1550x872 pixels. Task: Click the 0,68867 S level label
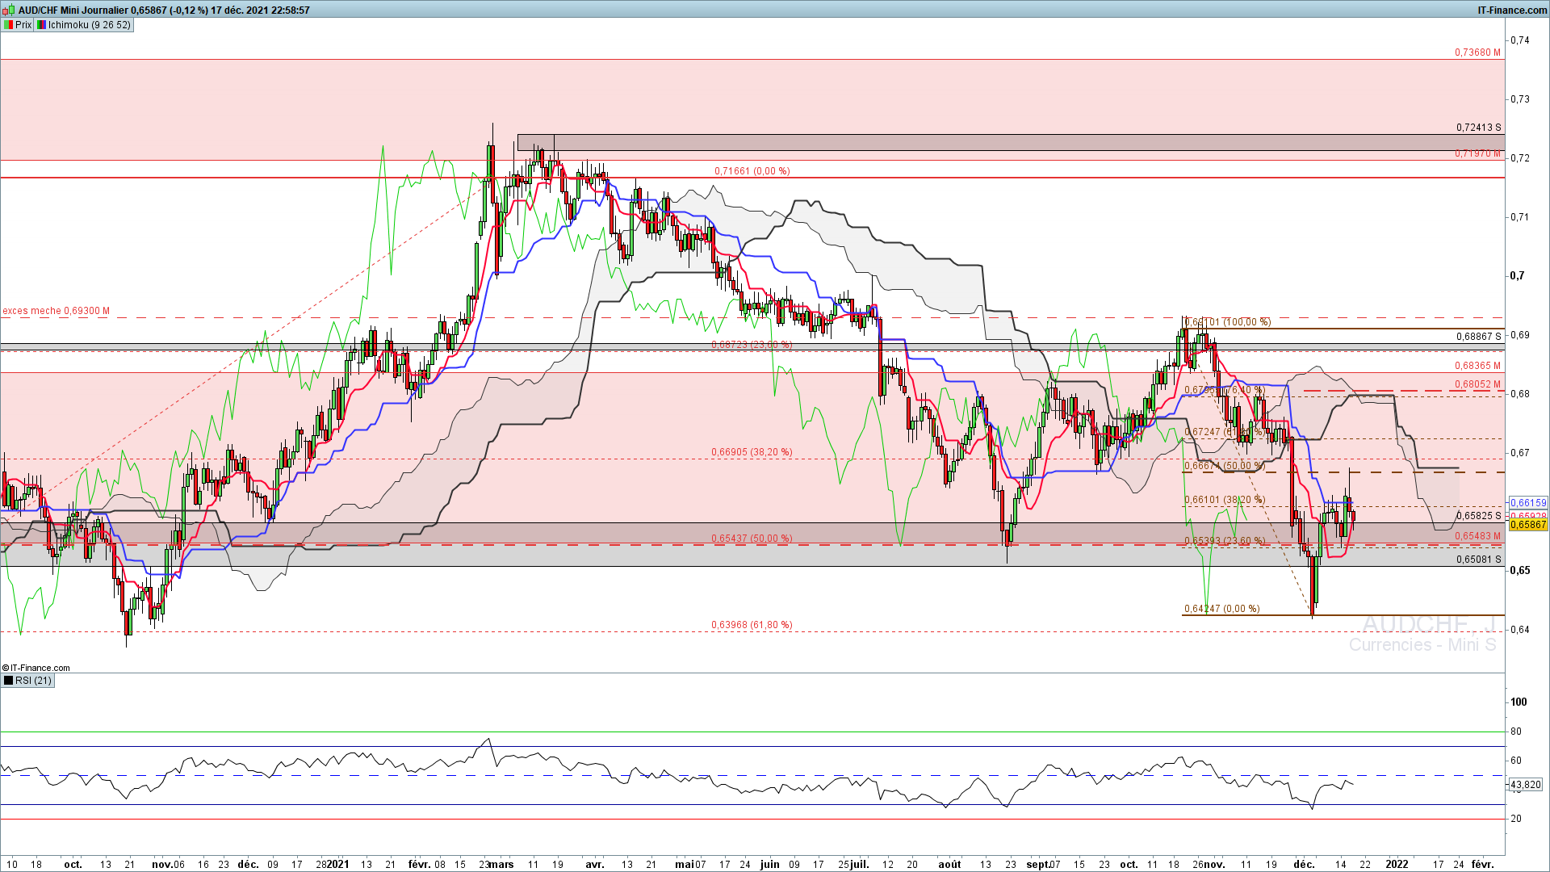pyautogui.click(x=1479, y=337)
